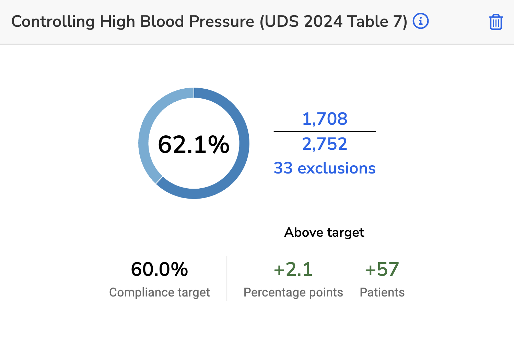
Task: Click the Above target status text
Action: (324, 233)
